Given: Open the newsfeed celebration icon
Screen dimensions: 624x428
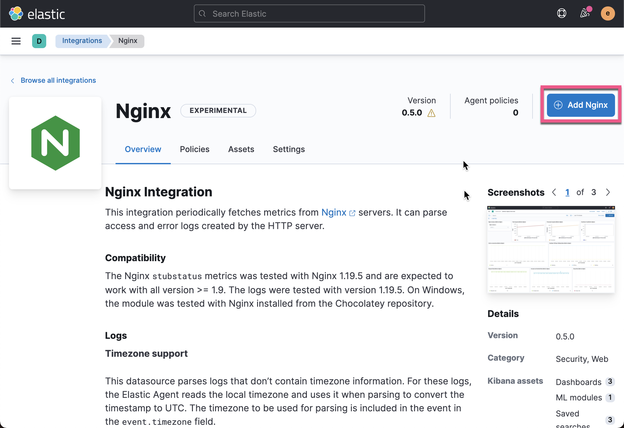Looking at the screenshot, I should (585, 13).
